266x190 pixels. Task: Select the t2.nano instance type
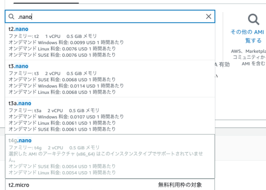click(110, 42)
